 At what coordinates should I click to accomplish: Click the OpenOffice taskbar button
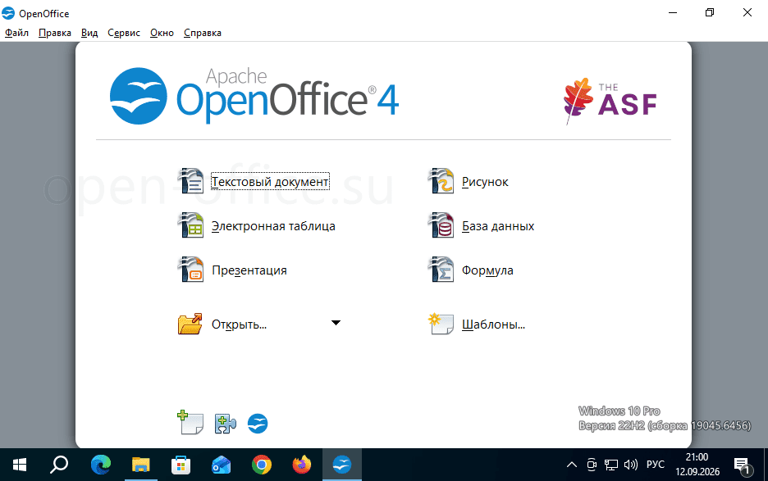pyautogui.click(x=342, y=465)
